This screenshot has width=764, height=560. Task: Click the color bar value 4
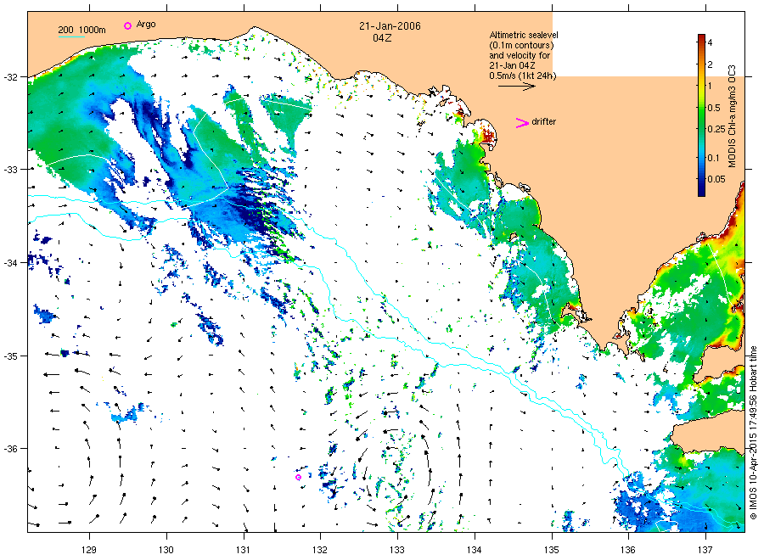pos(710,43)
